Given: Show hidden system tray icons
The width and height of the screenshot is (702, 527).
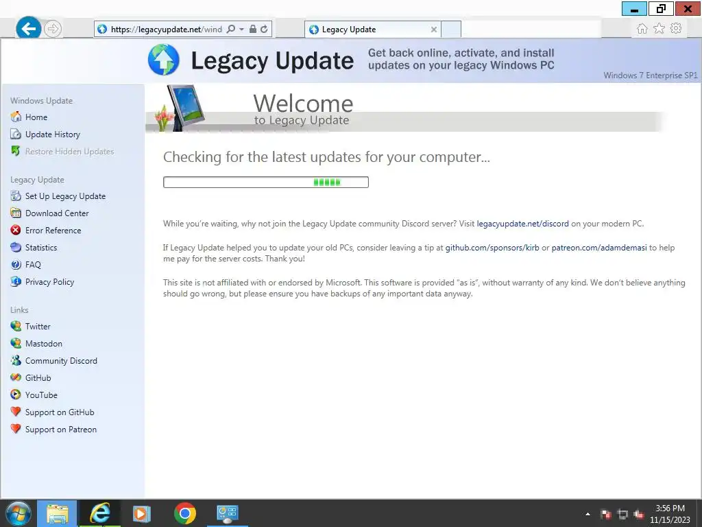Looking at the screenshot, I should pyautogui.click(x=588, y=514).
